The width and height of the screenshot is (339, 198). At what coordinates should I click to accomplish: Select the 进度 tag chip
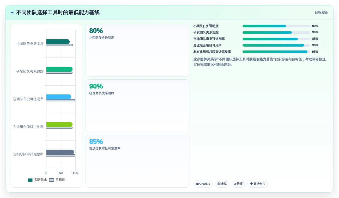coord(238,184)
